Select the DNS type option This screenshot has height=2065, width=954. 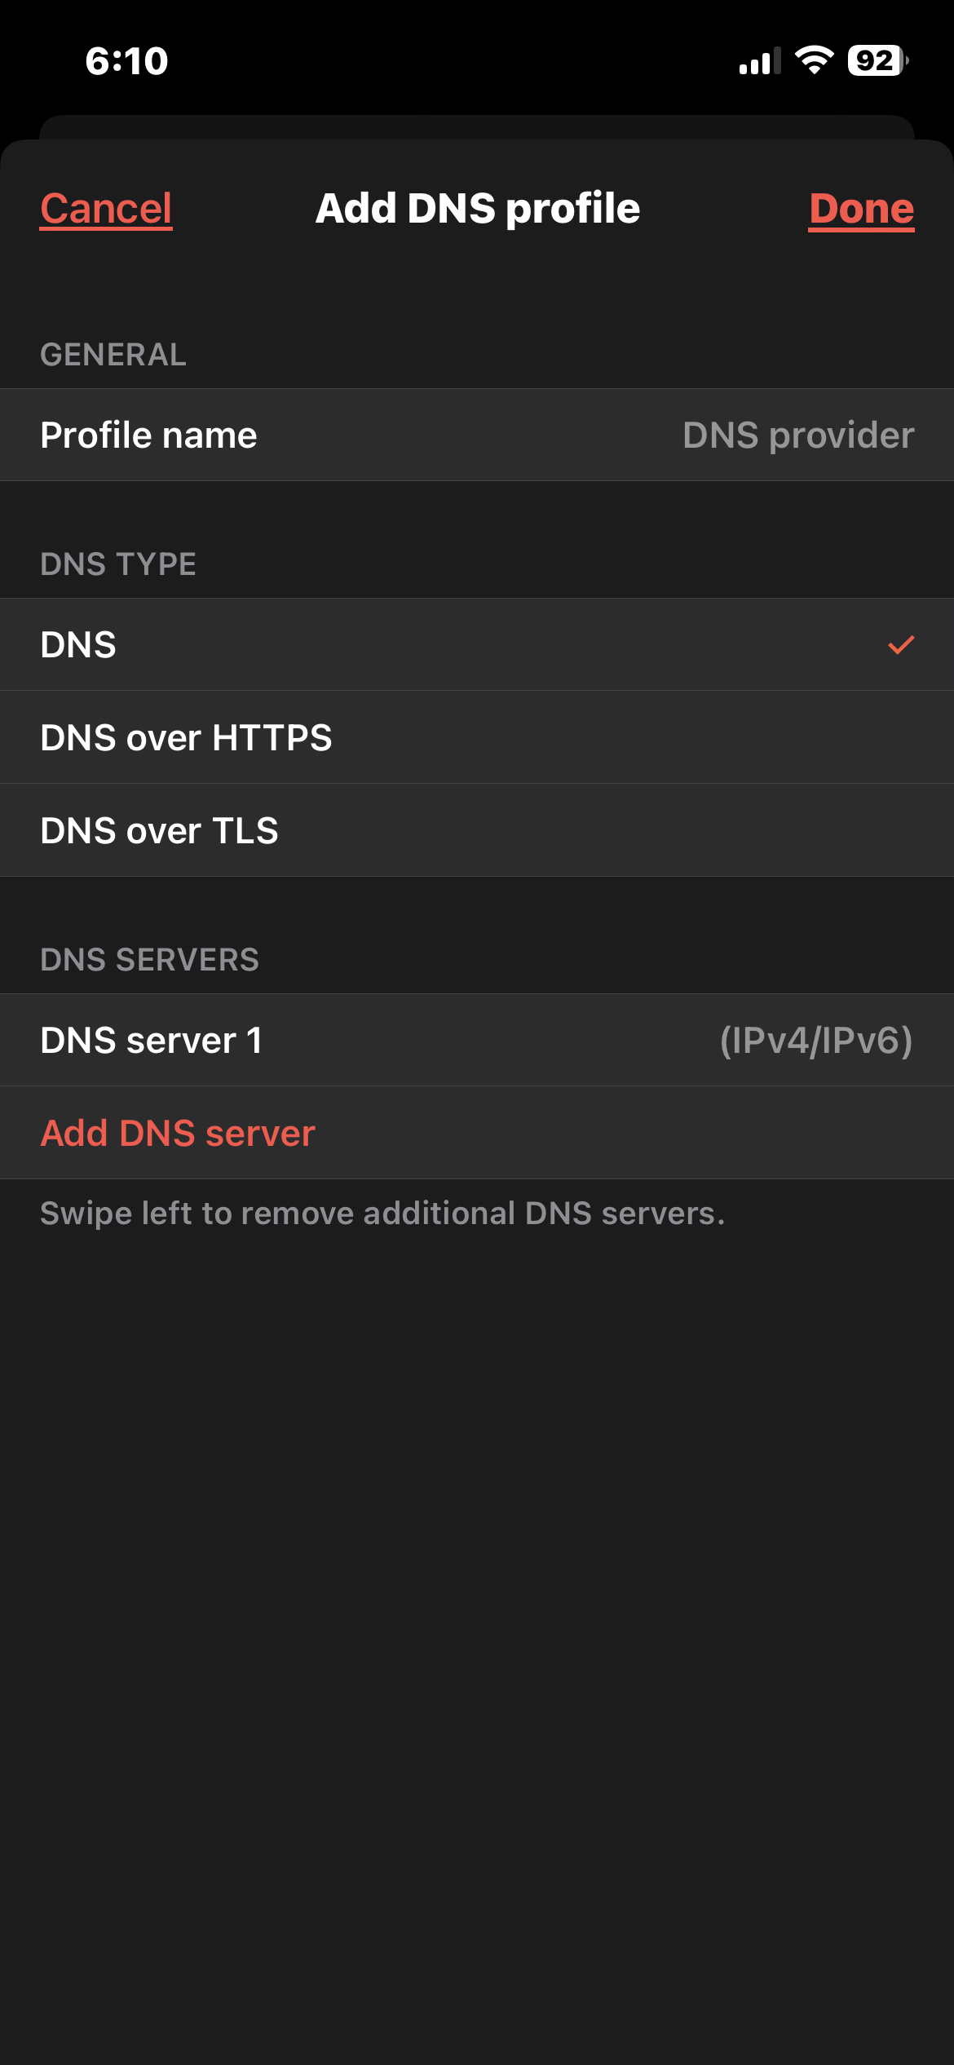(477, 645)
